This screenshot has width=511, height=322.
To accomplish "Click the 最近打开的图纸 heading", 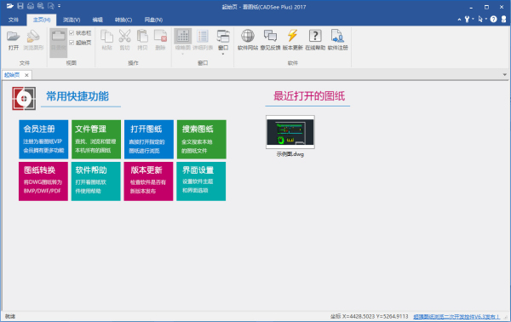I will coord(309,96).
